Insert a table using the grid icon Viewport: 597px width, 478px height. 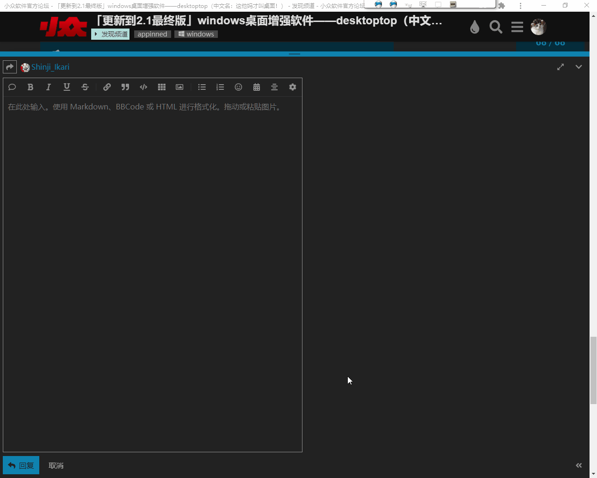pos(162,87)
